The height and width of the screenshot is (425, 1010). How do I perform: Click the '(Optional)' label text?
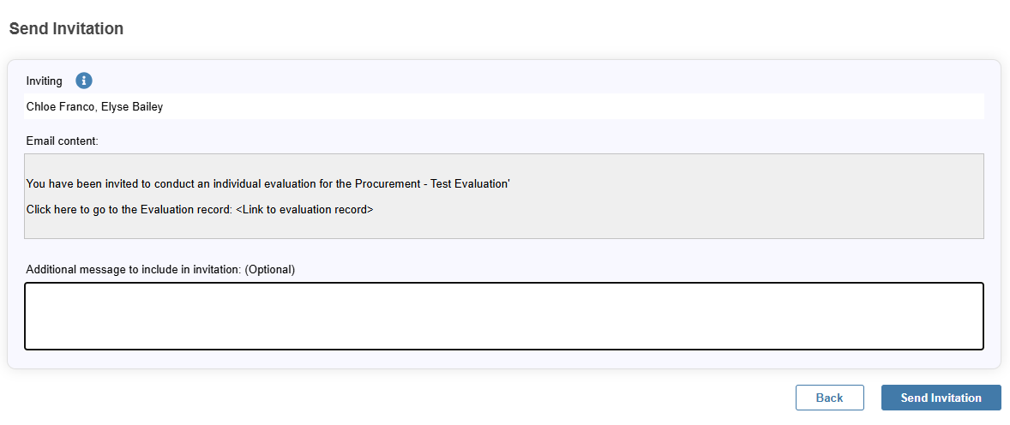(270, 270)
